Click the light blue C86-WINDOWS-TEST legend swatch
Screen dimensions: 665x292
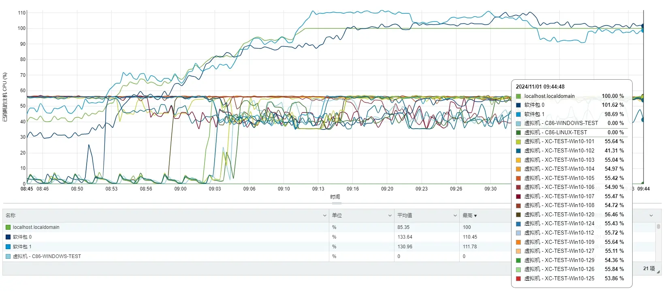pyautogui.click(x=8, y=256)
